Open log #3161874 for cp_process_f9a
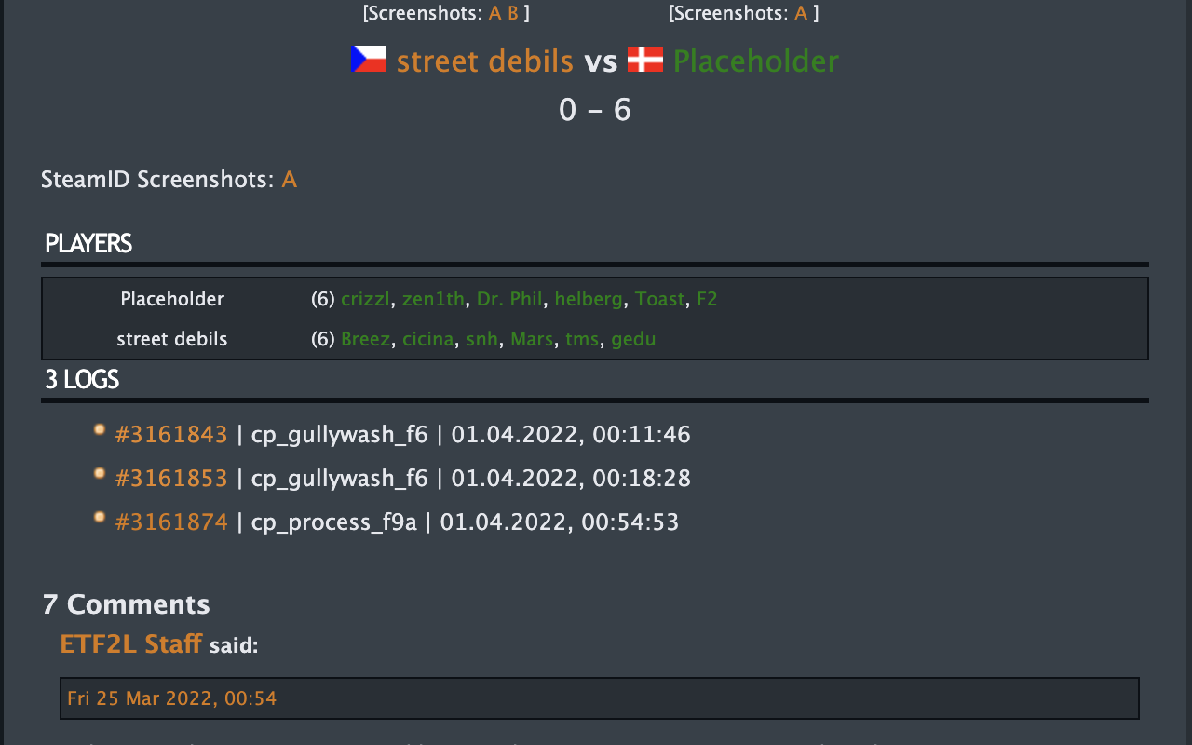The image size is (1192, 745). 171,521
